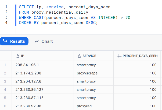Click the value 90 in the query

coord(128,18)
